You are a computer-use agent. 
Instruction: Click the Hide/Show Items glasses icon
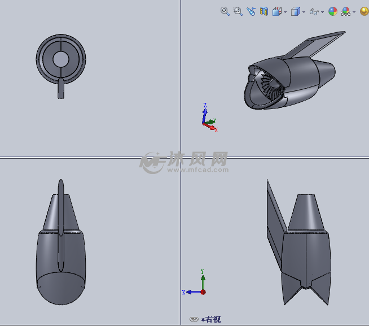tap(314, 11)
